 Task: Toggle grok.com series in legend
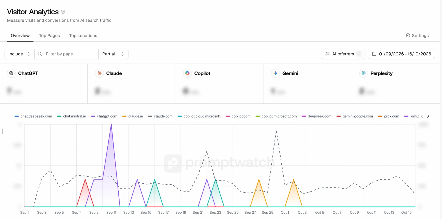pos(388,116)
